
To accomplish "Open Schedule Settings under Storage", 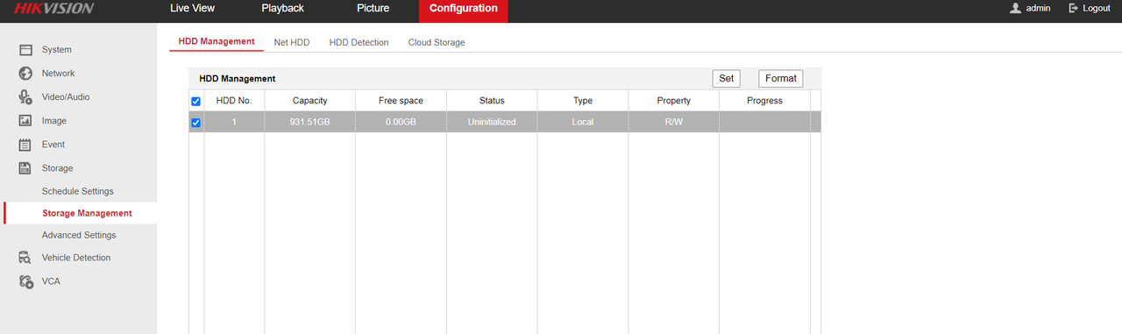I will click(78, 191).
